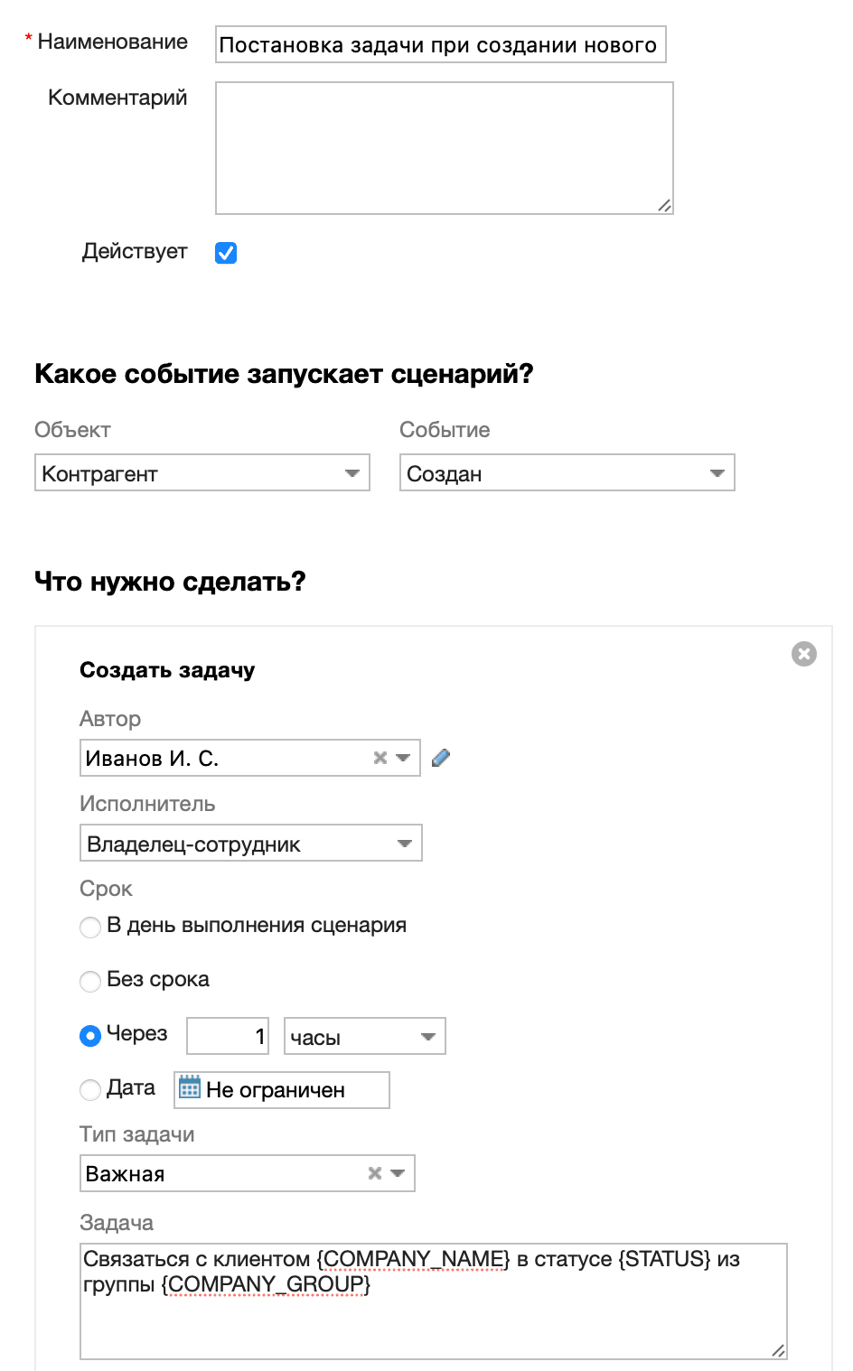Click the Наименование text field
The height and width of the screenshot is (1371, 853).
[x=440, y=42]
